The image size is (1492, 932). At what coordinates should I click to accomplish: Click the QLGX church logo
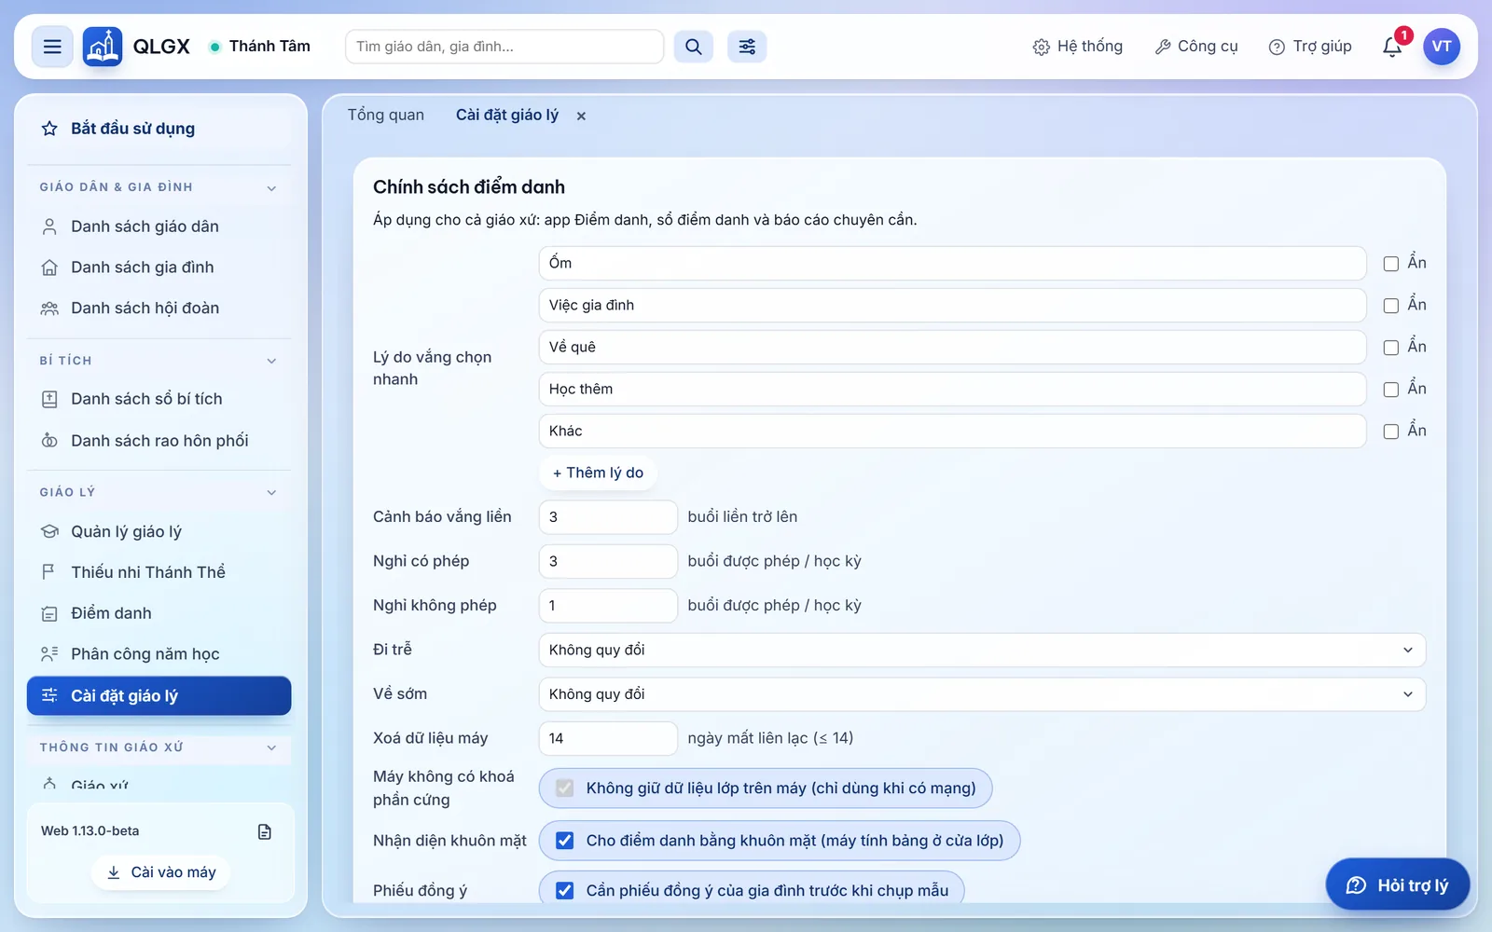click(x=103, y=47)
